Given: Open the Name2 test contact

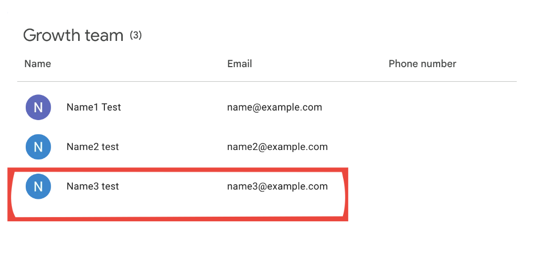Looking at the screenshot, I should tap(93, 147).
